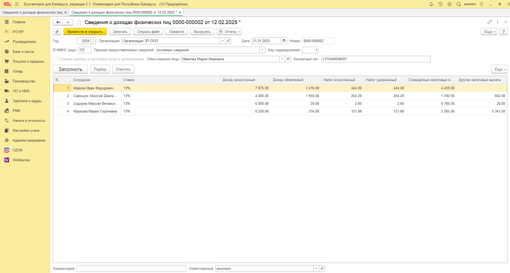Focus the Контактный тел. field

point(376,59)
